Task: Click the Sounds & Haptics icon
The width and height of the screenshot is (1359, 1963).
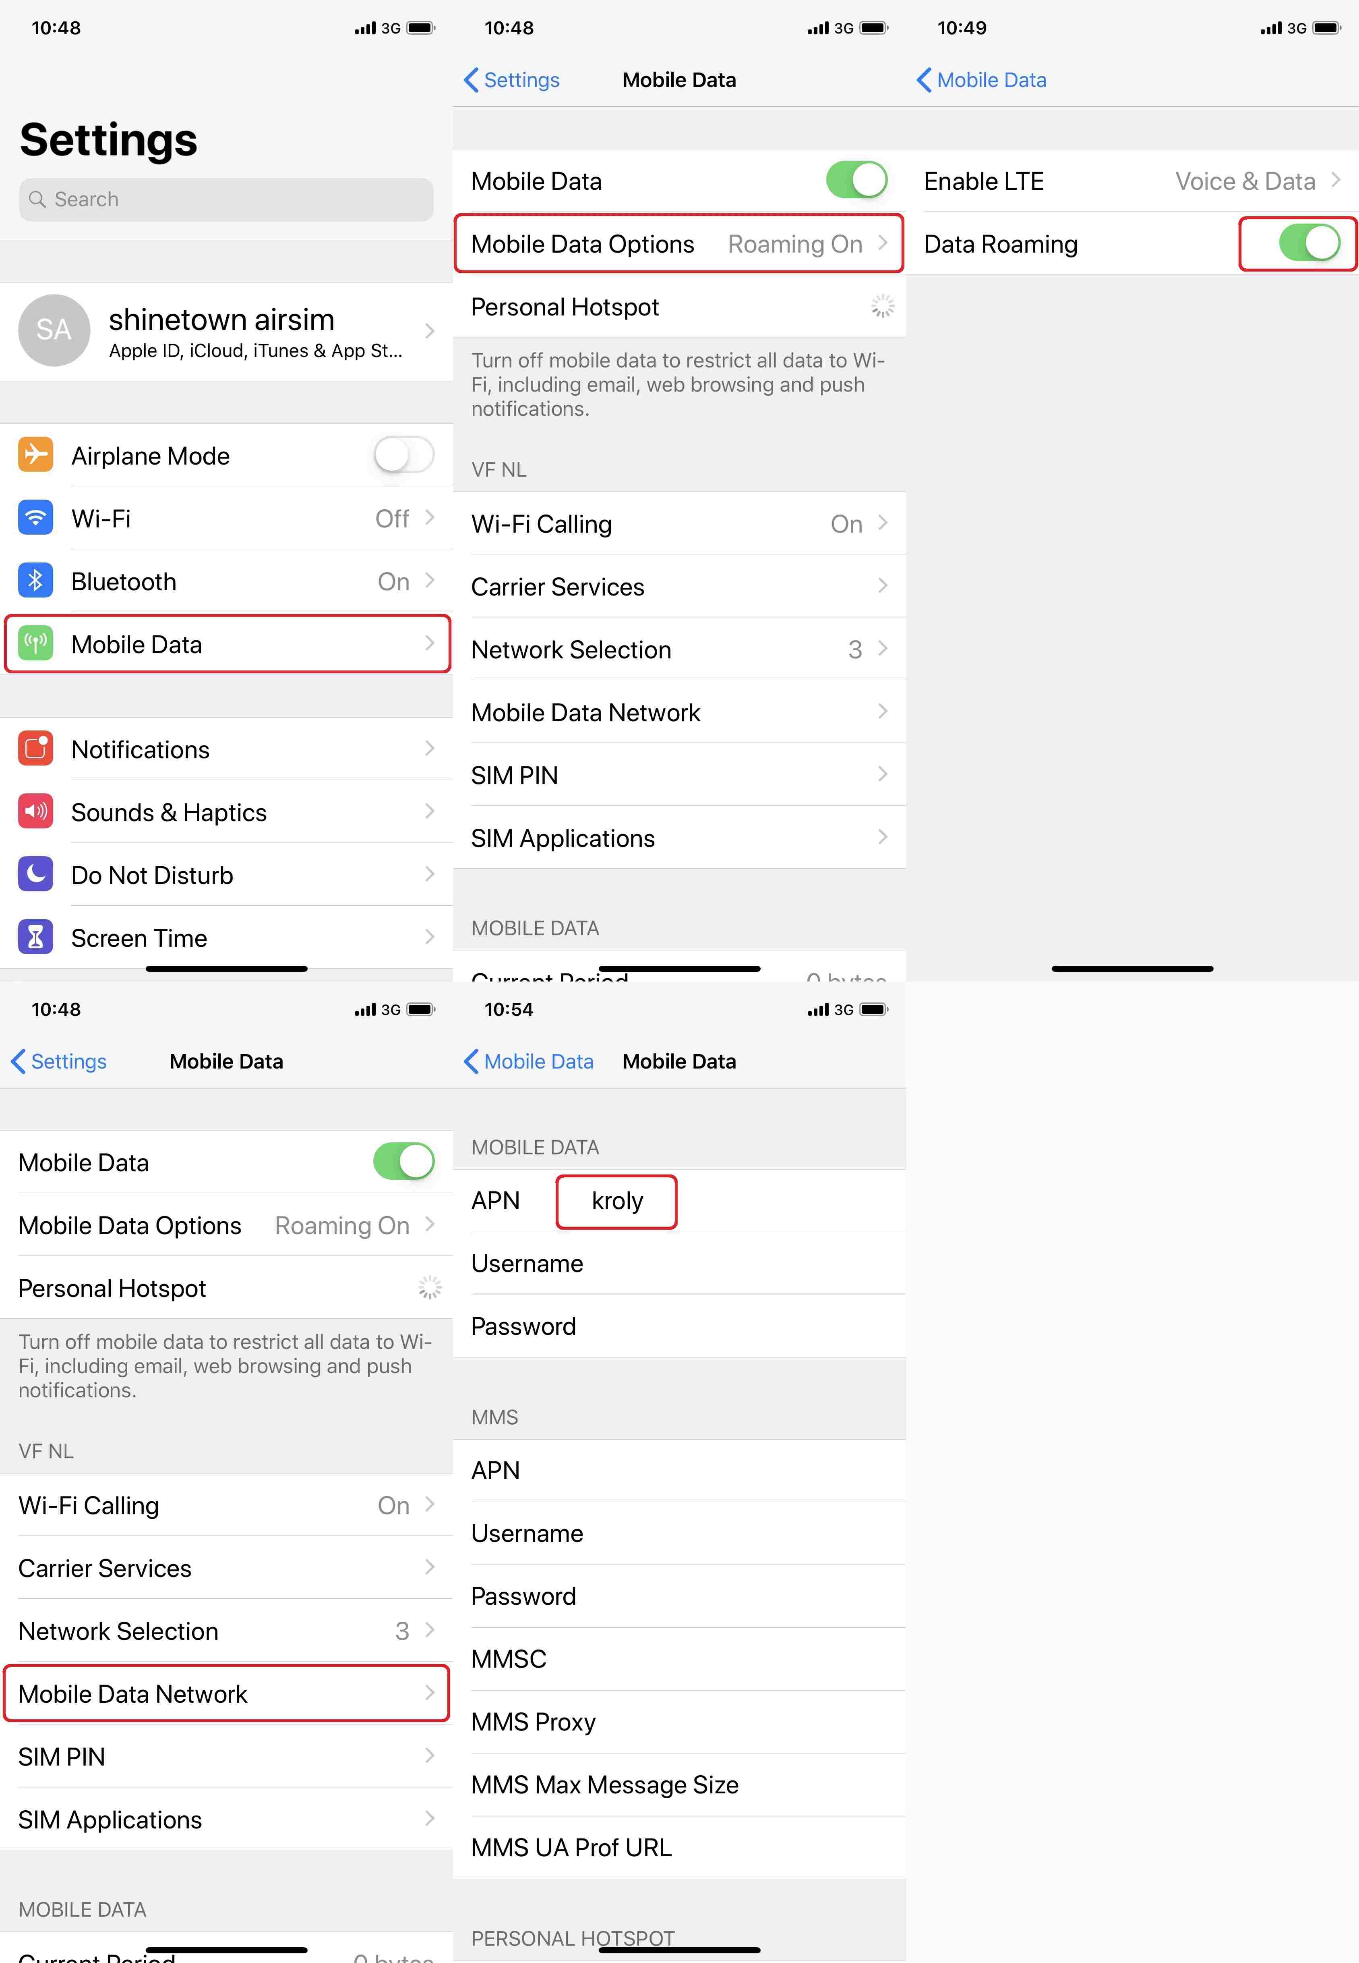Action: point(35,812)
